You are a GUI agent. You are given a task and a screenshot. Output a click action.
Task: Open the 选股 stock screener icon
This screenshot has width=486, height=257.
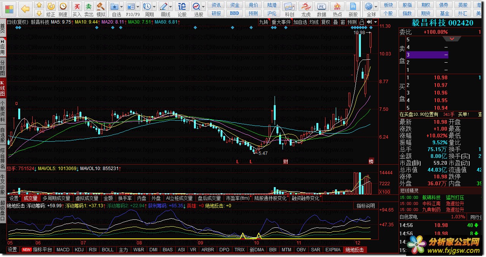[196, 6]
